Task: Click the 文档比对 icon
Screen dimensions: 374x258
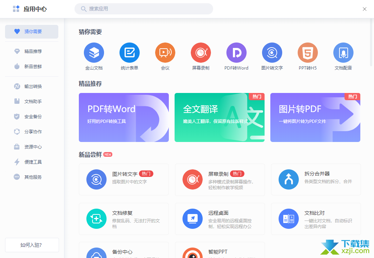Action: 289,219
